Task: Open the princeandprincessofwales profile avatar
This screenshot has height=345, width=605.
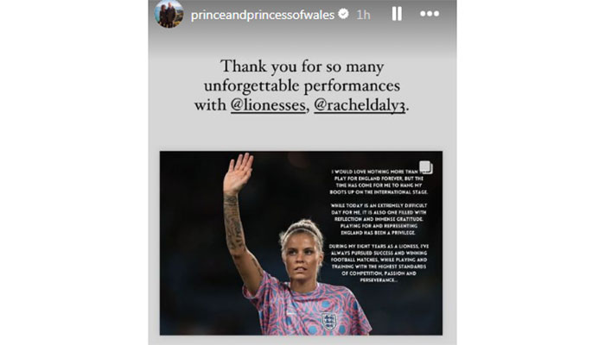Action: [169, 14]
